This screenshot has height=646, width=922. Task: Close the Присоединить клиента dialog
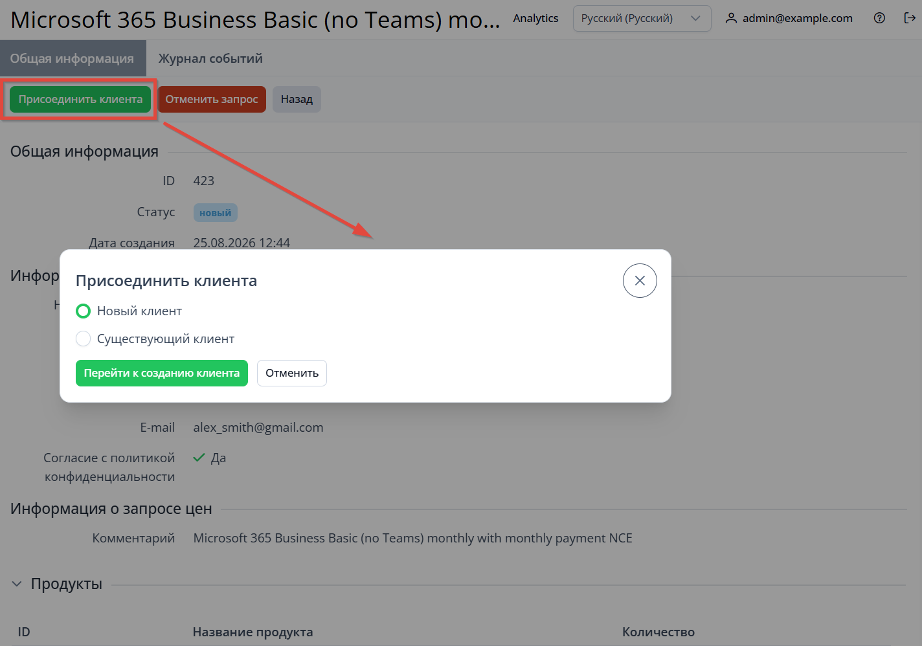point(640,280)
